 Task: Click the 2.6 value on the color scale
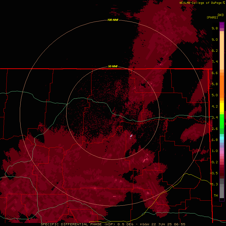215,129
